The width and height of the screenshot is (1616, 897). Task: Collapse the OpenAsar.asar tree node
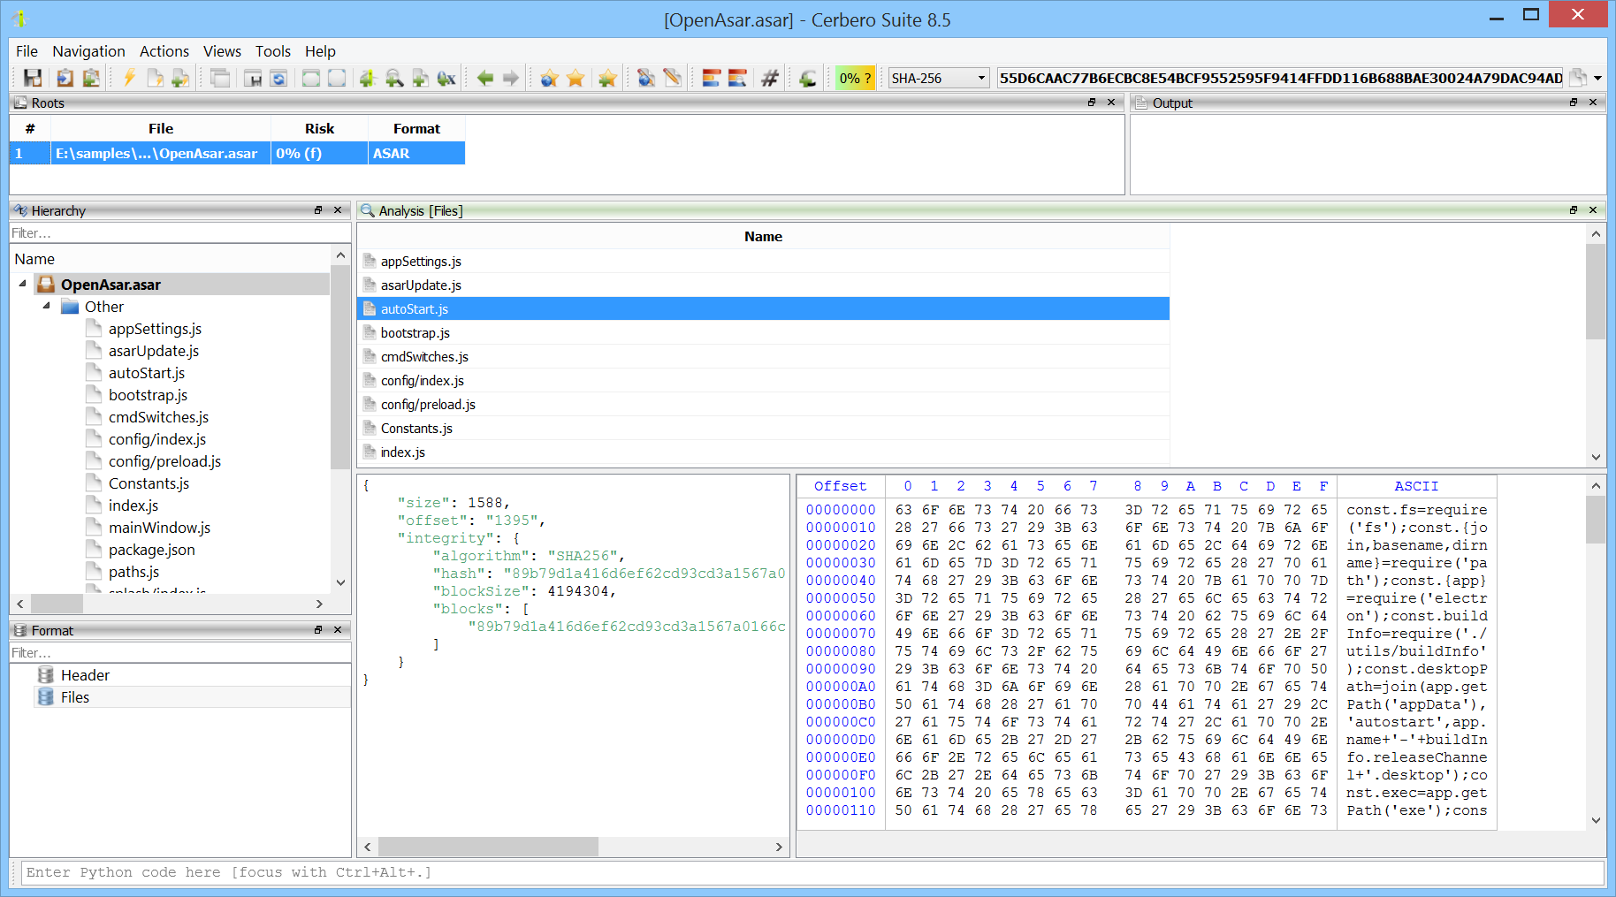(x=22, y=284)
